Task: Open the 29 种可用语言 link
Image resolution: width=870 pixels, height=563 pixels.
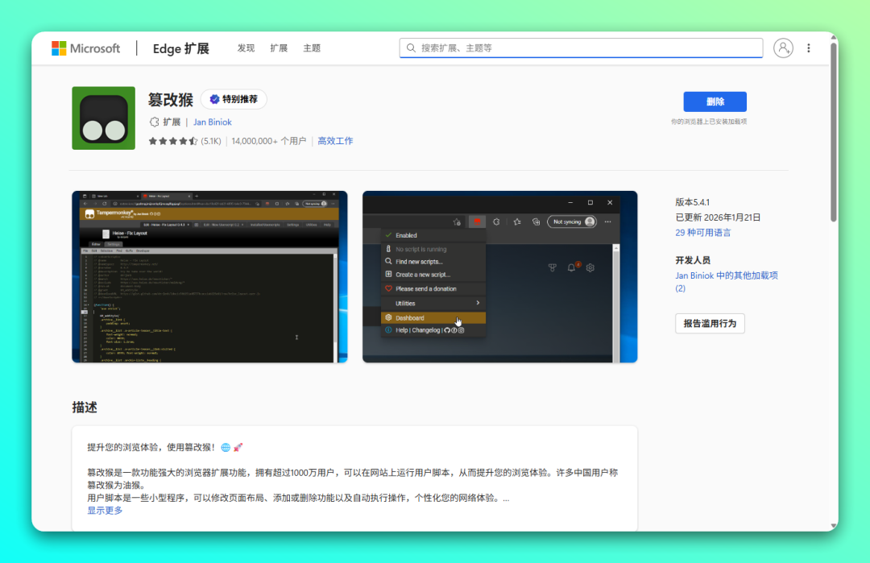Action: click(703, 232)
